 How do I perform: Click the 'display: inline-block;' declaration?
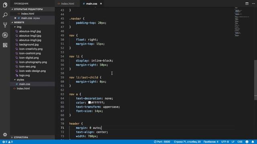click(94, 60)
